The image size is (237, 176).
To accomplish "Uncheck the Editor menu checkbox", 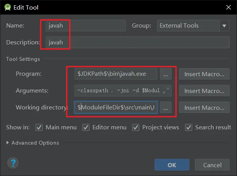I will tap(86, 127).
